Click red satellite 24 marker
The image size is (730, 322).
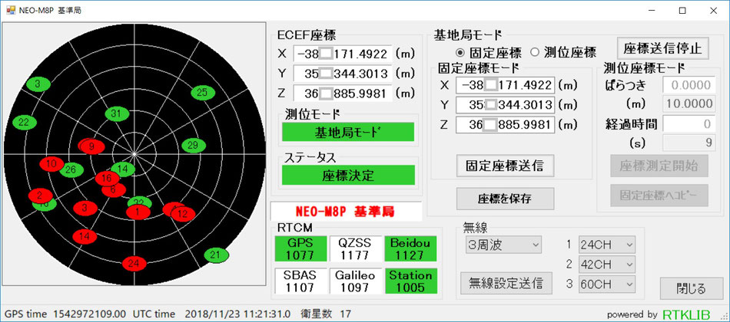point(134,264)
